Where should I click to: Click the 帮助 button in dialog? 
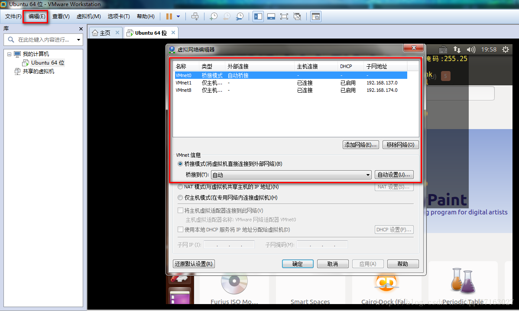point(403,264)
